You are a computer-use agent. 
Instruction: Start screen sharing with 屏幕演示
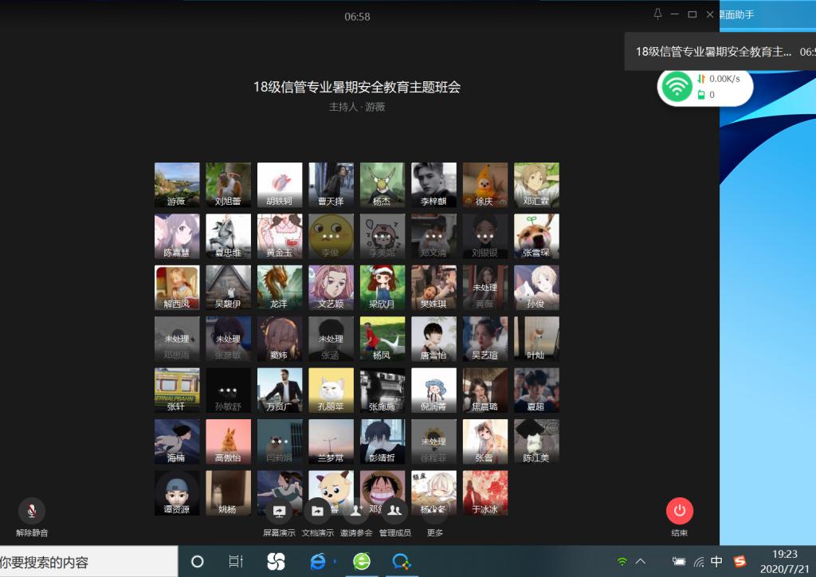click(279, 511)
